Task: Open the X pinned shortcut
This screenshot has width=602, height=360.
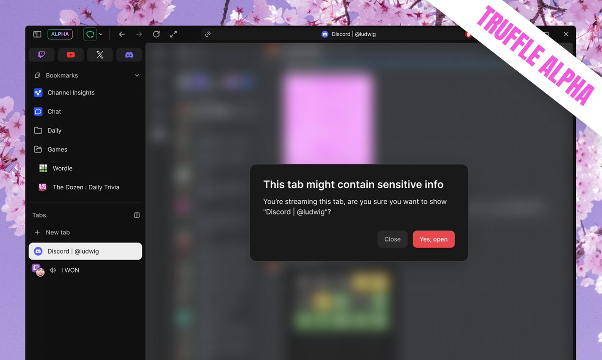Action: (x=100, y=55)
